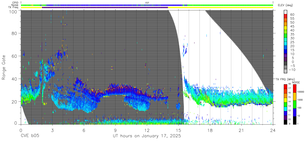Click the ELEV (deg) colorbar title
Screen dimensions: 307x141
(x=285, y=5)
